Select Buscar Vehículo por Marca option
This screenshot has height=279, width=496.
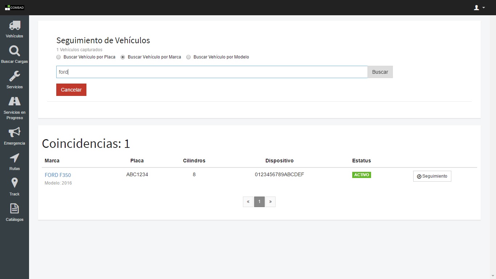pos(123,57)
